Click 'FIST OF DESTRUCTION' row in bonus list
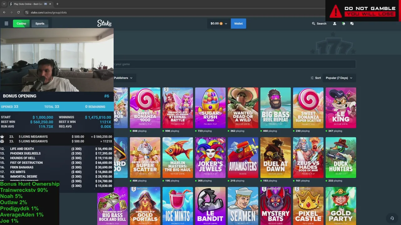This screenshot has height=225, width=401. click(x=56, y=162)
